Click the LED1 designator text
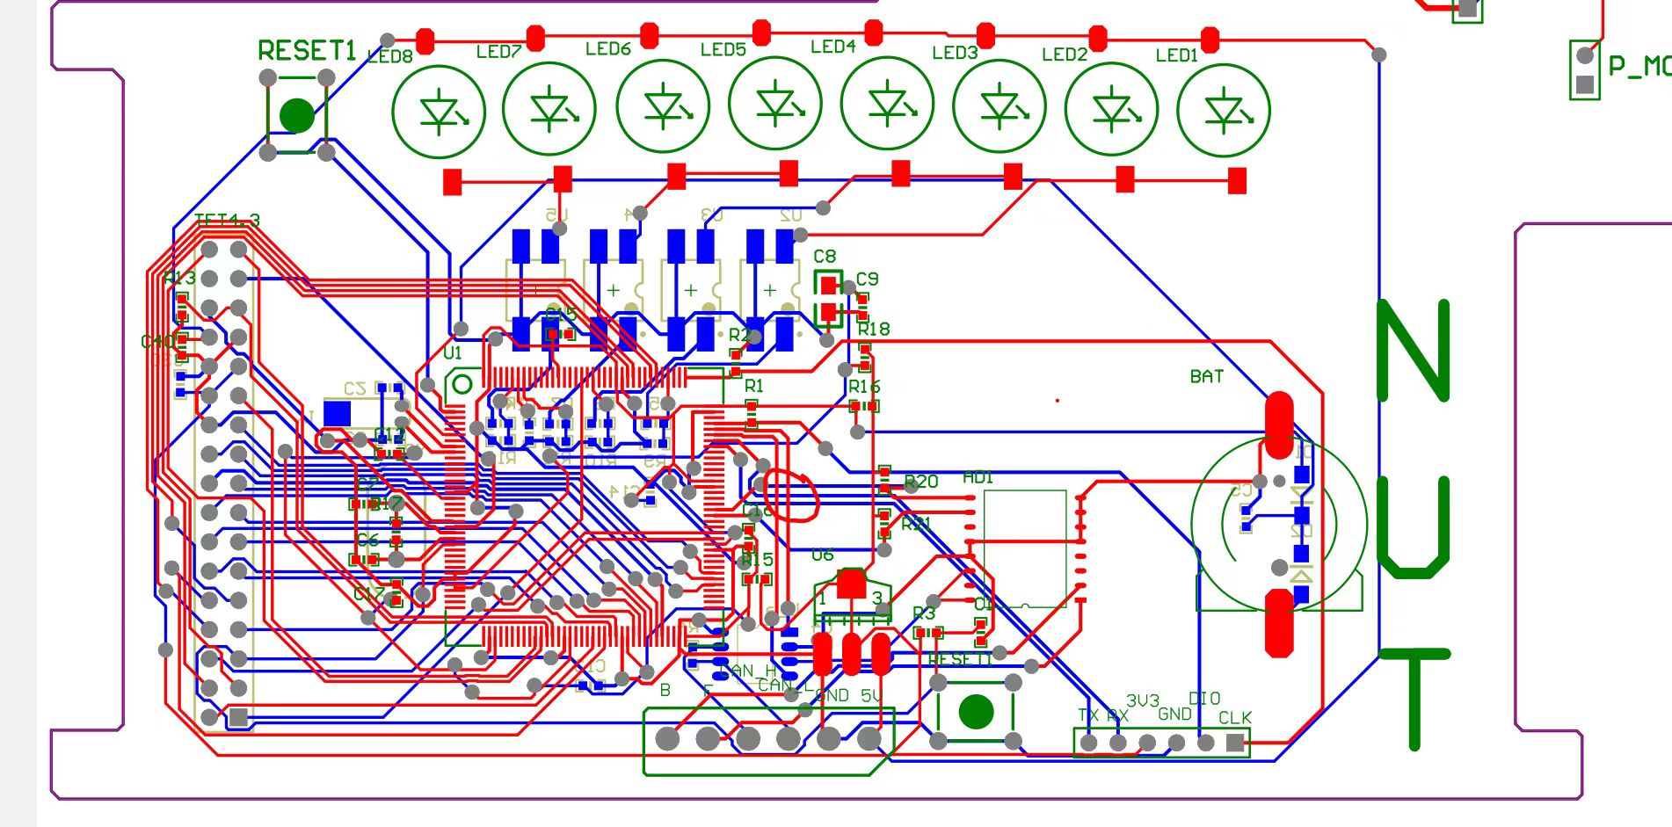The width and height of the screenshot is (1672, 827). coord(1177,55)
